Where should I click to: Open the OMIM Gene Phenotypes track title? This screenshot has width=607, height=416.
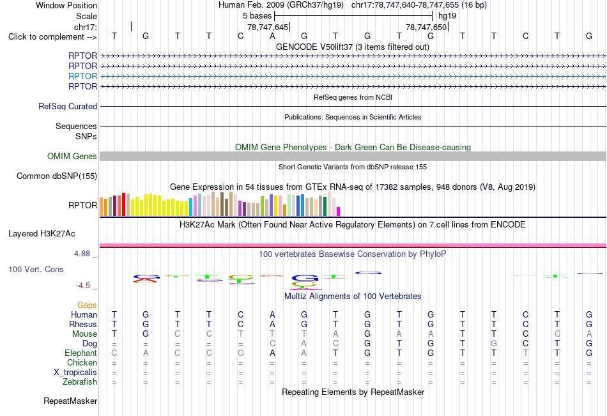pos(353,147)
